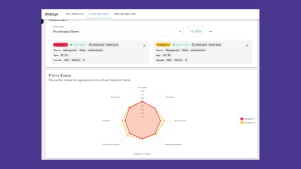
Task: Click the red Population 1 label chip
Action: [60, 45]
